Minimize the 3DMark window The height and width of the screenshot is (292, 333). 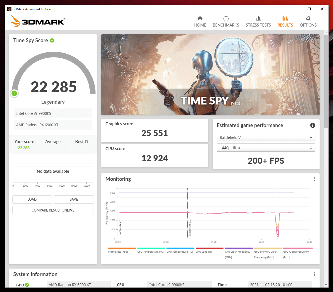297,9
